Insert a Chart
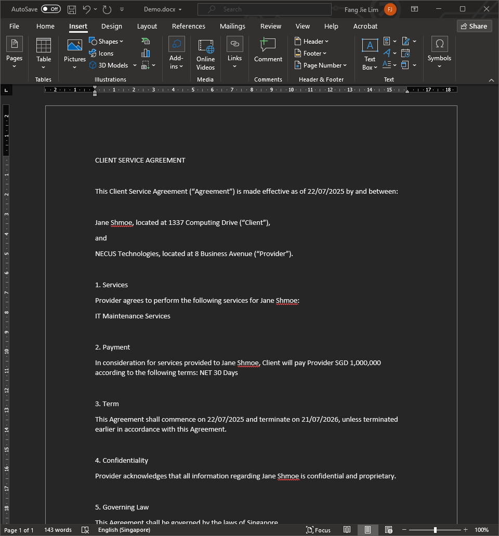The height and width of the screenshot is (536, 499). coord(146,53)
